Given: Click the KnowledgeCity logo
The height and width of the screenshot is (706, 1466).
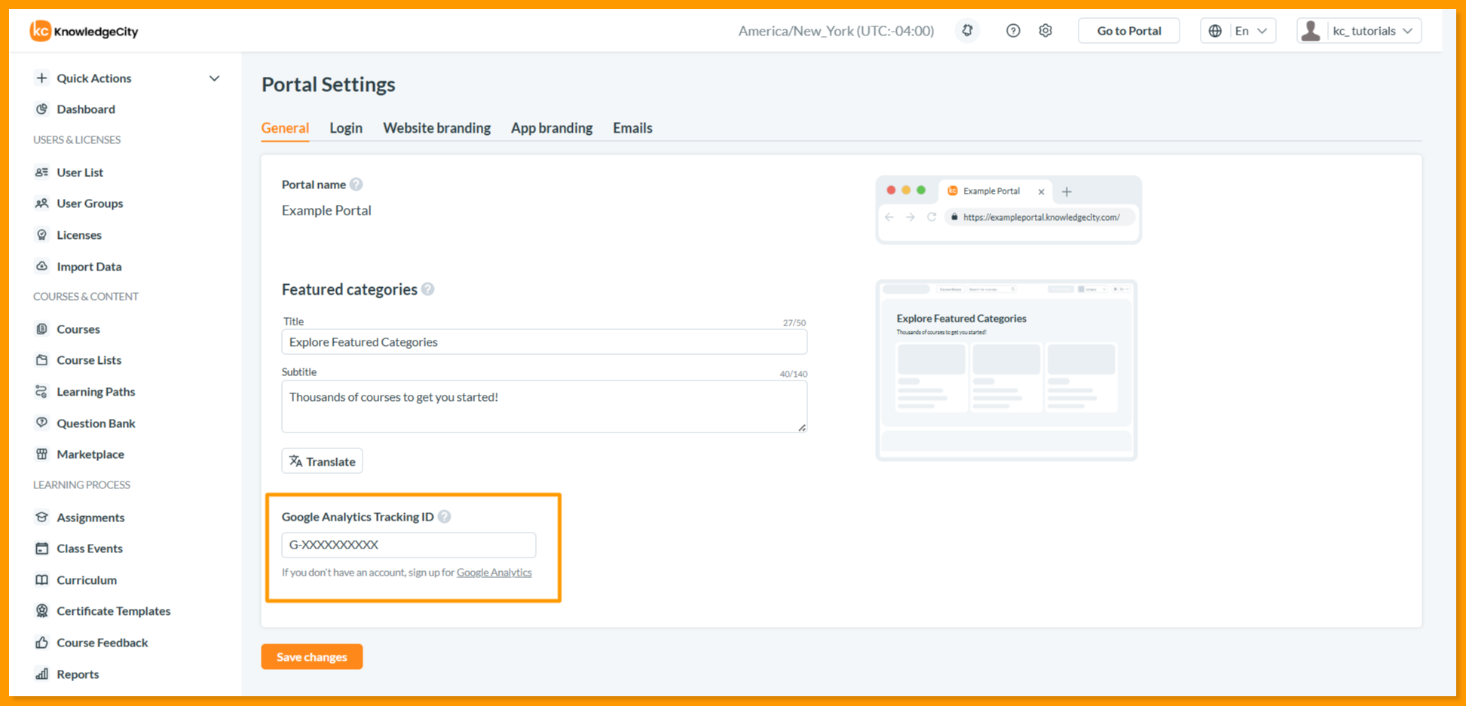Looking at the screenshot, I should (x=84, y=31).
